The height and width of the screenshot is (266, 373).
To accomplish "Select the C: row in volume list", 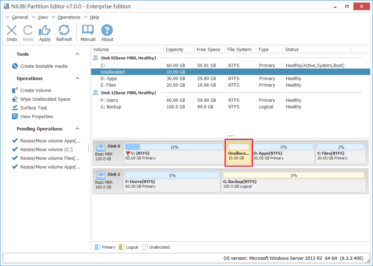I will 230,65.
